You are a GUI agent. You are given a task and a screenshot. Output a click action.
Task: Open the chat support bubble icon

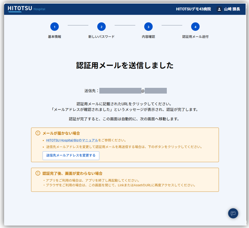(233, 213)
